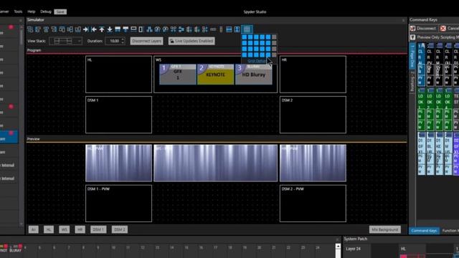This screenshot has width=459, height=258.
Task: Click the red X Cancel icon
Action: (x=443, y=29)
